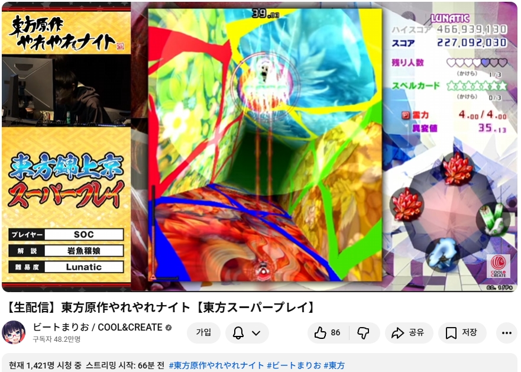Click the score value 227,092,030

(472, 43)
